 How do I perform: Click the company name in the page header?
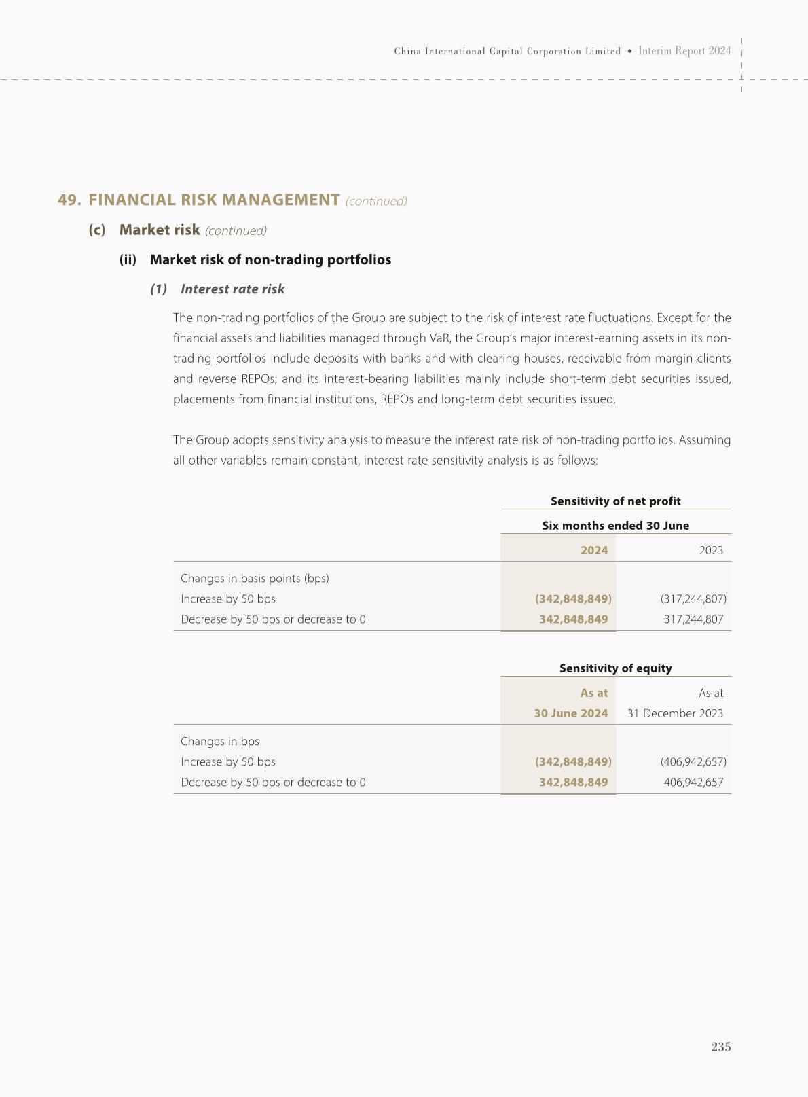point(507,52)
